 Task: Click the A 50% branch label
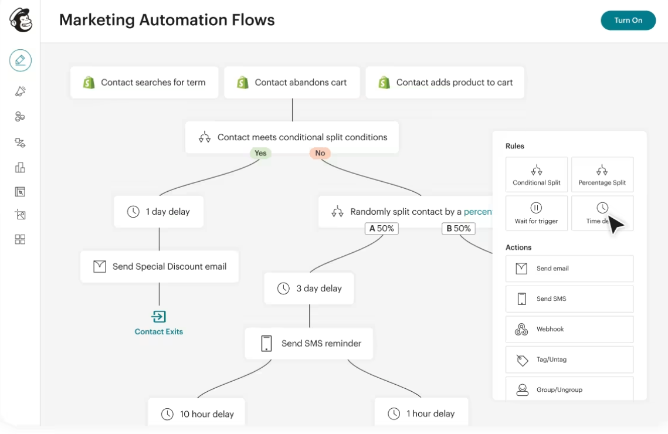pyautogui.click(x=382, y=229)
